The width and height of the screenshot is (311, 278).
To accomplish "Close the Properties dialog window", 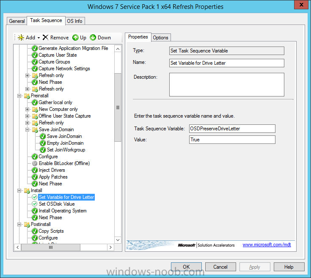I will pos(301,5).
